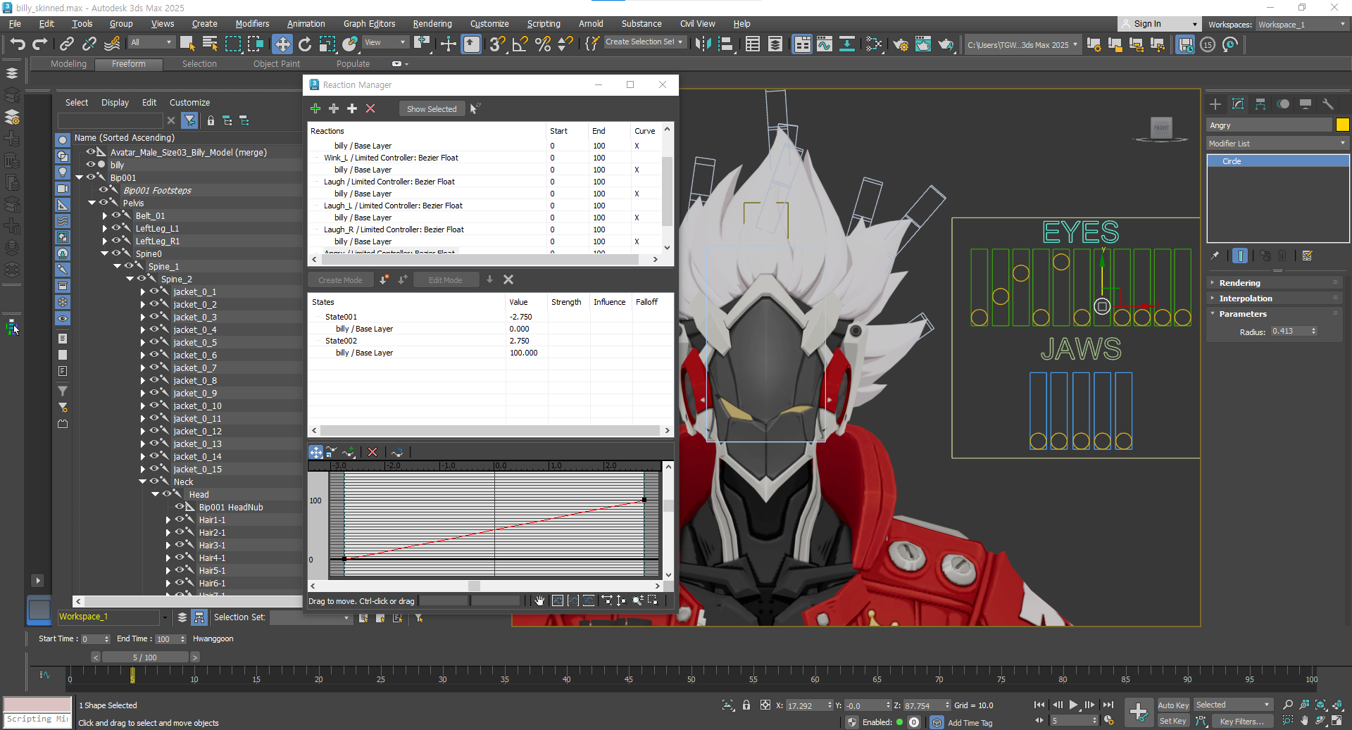Select the Unlink Selection tool
Screen dimensions: 1352x730
(x=89, y=44)
